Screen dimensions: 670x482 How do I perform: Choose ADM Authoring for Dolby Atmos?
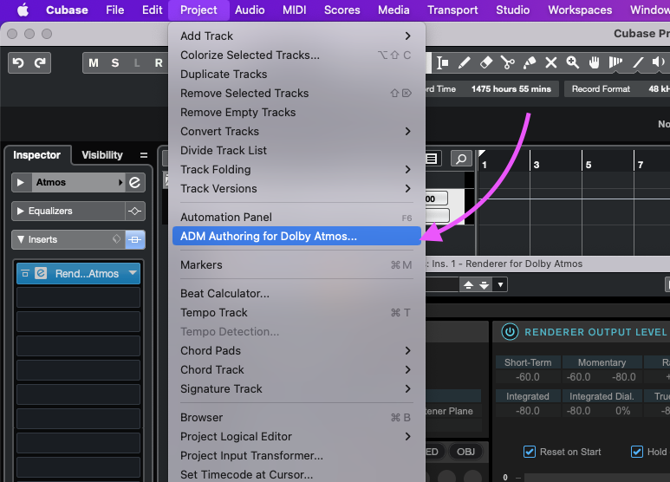[269, 236]
